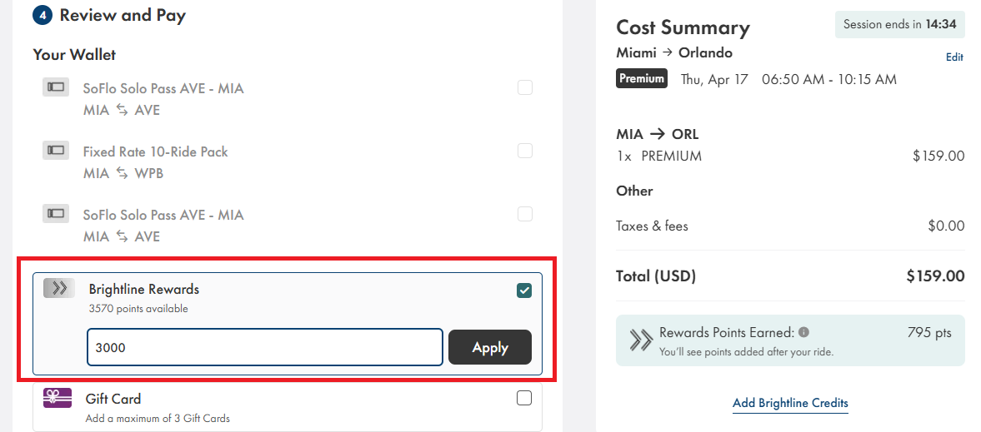Click the Edit link in Cost Summary
The height and width of the screenshot is (432, 981).
[954, 57]
